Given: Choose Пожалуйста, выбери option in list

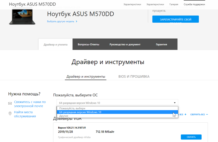Looking at the screenshot, I should coord(117,108).
